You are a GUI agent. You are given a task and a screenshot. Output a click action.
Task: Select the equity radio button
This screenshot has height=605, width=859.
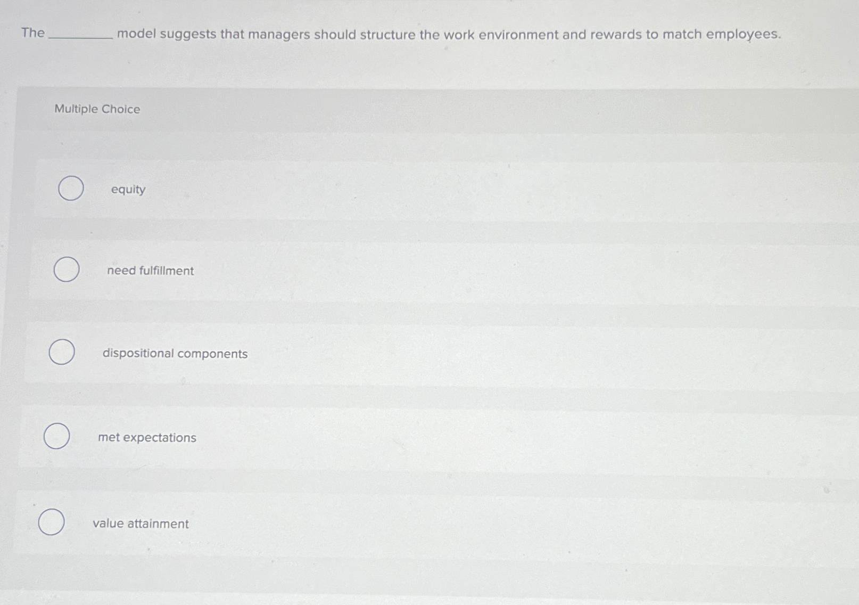(70, 189)
